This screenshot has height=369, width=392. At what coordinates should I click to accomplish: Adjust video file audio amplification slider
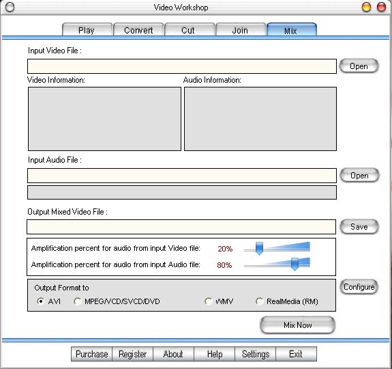pos(259,249)
